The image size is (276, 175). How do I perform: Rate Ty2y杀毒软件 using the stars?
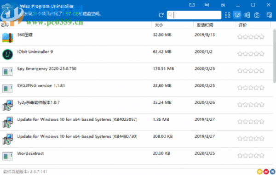coord(251,105)
